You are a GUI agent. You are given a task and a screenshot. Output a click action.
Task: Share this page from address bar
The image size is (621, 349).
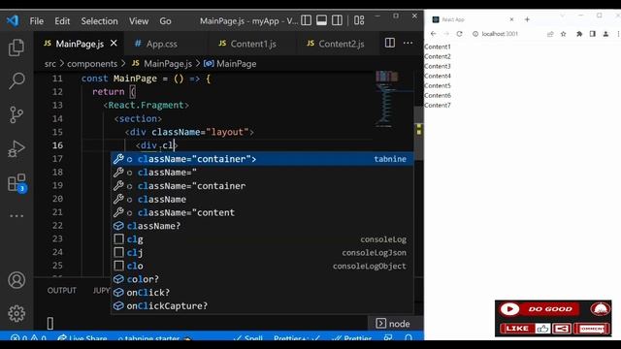tap(550, 34)
